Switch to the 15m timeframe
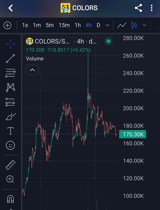Screen dimensions: 160x210 (64, 25)
